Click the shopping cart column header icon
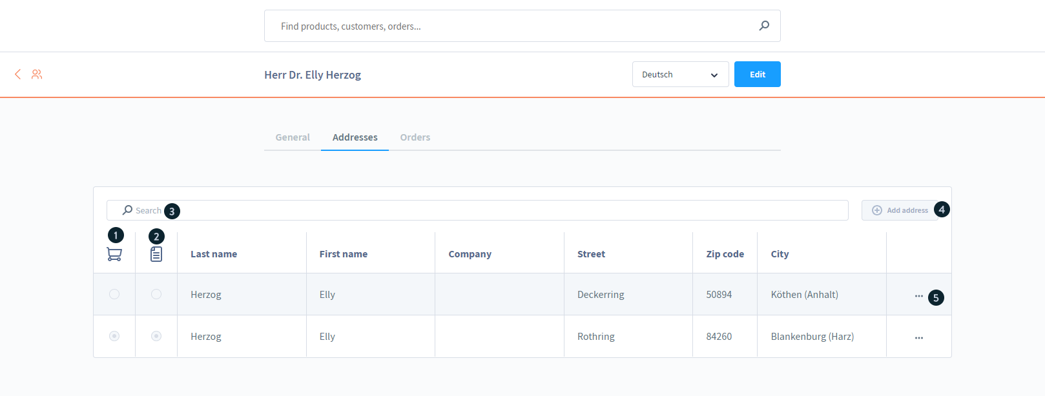This screenshot has width=1045, height=396. [114, 254]
